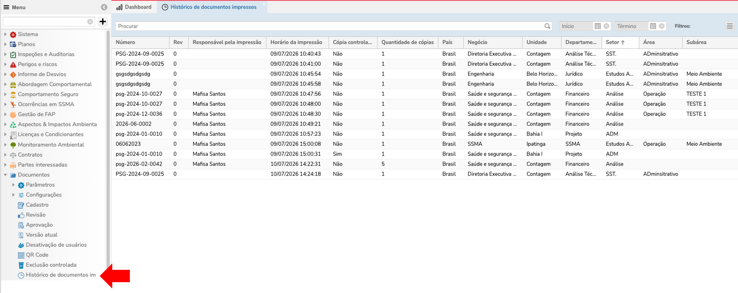Click the Abordagem Comportamental helmet icon
This screenshot has height=293, width=738.
click(x=13, y=84)
